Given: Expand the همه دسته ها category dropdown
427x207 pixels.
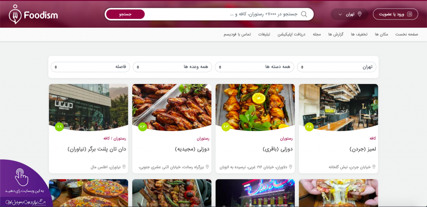Looking at the screenshot, I should tap(254, 67).
